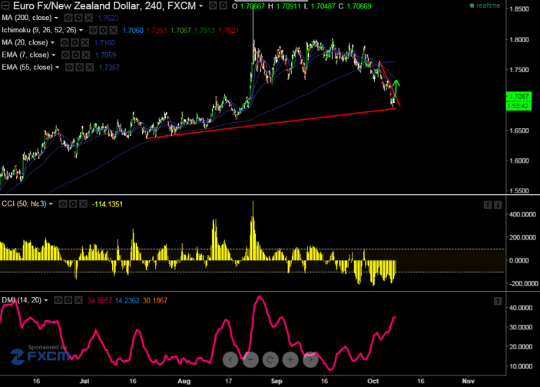Click the EMA (55, close) legend label
Viewport: 540px width, 387px height.
tap(27, 68)
